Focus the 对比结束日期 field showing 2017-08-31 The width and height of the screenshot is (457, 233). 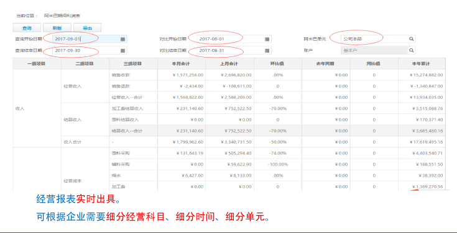[x=234, y=51]
